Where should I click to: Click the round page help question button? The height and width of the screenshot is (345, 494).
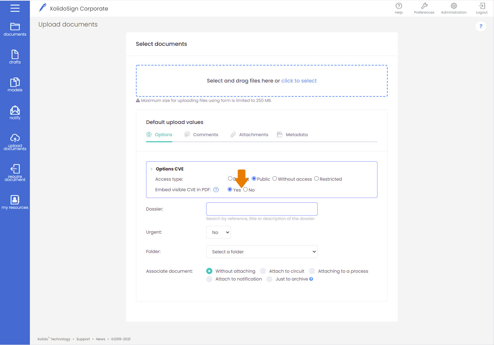(x=481, y=26)
